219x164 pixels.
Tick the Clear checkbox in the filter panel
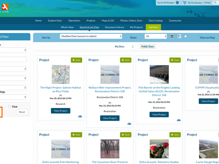pos(9,107)
